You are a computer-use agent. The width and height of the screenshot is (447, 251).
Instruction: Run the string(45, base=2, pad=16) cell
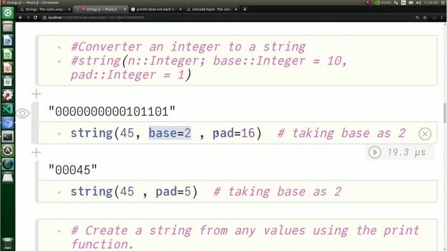[x=374, y=152]
